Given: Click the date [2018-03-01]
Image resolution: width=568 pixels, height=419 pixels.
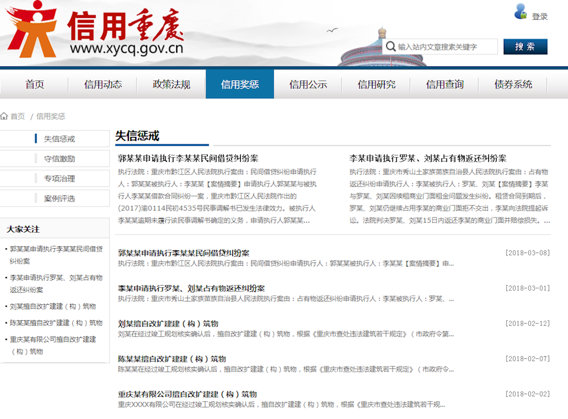Looking at the screenshot, I should tap(528, 288).
